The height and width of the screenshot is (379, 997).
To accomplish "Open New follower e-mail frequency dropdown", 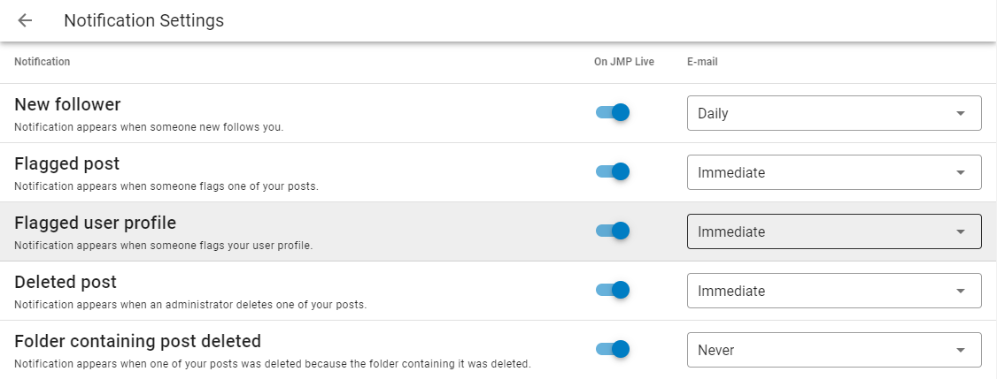I will pyautogui.click(x=833, y=113).
